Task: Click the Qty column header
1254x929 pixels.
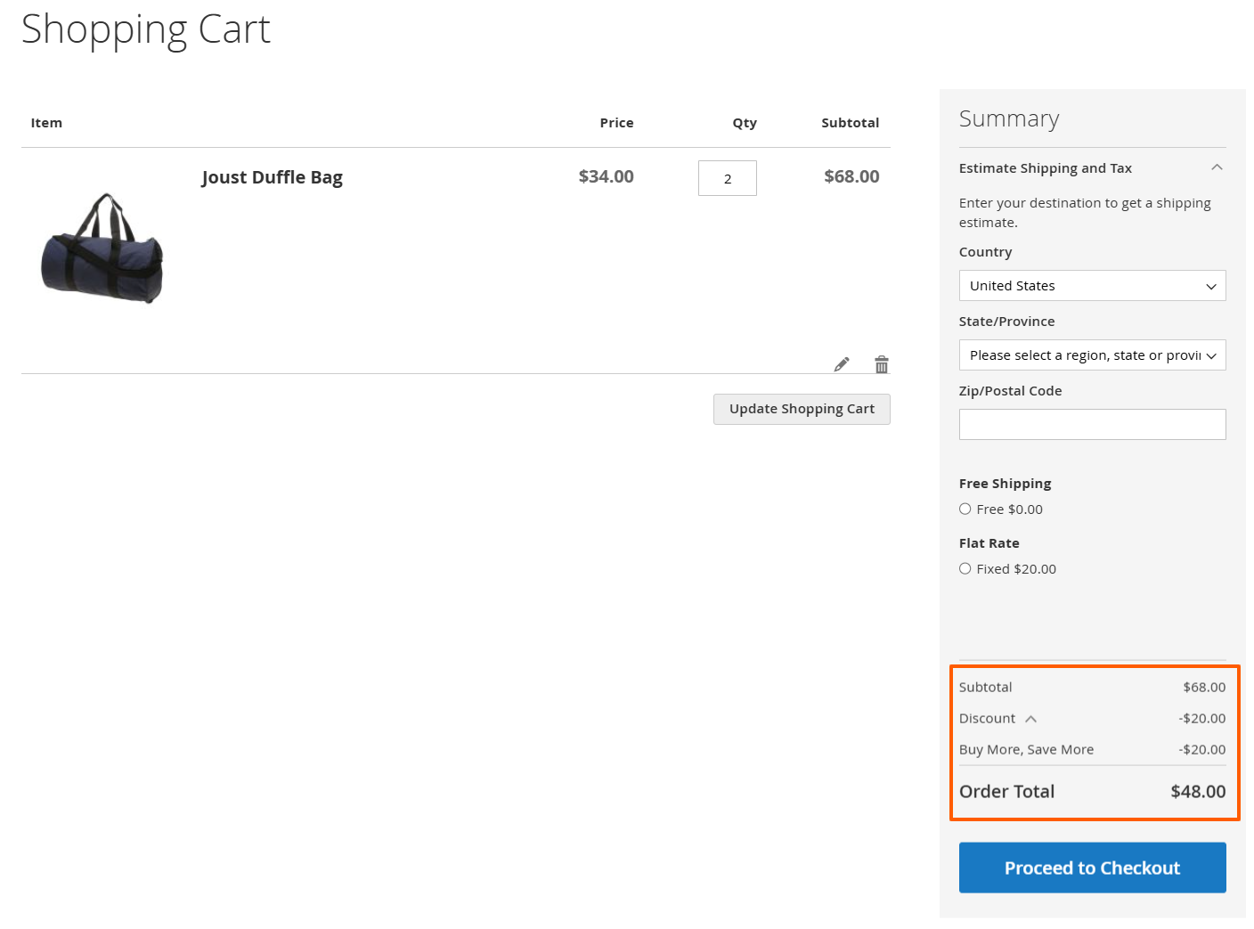Action: click(745, 123)
